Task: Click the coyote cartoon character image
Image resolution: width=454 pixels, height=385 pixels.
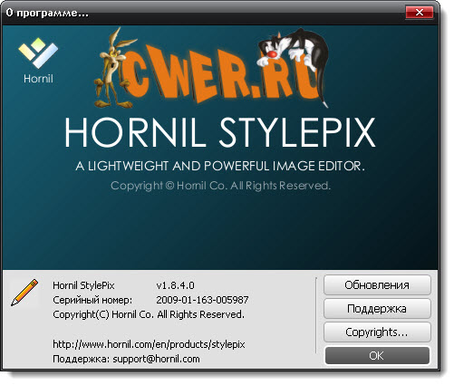Action: point(112,68)
